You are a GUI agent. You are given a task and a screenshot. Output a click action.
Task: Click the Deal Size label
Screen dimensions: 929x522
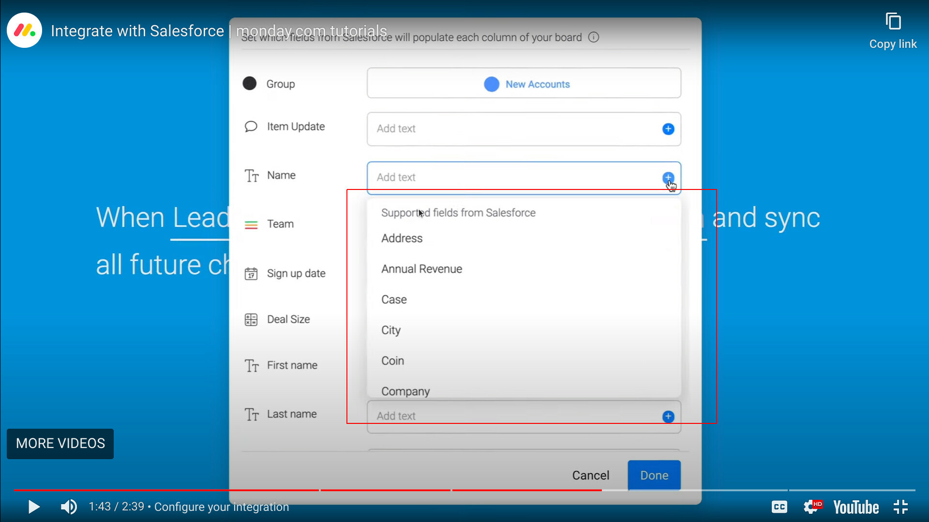point(288,319)
